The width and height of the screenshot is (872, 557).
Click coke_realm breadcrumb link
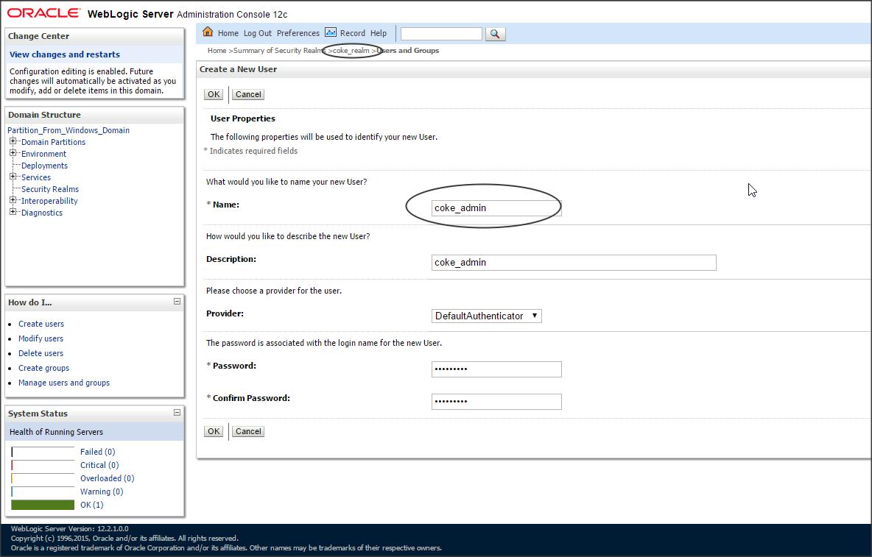click(x=351, y=51)
